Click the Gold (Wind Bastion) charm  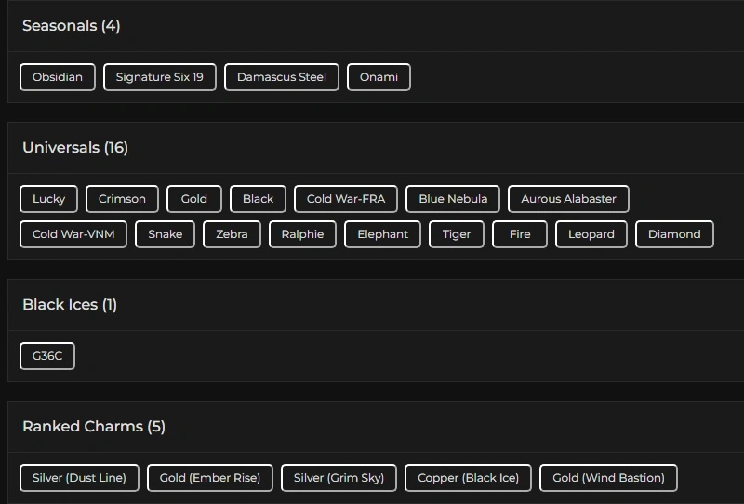[608, 478]
